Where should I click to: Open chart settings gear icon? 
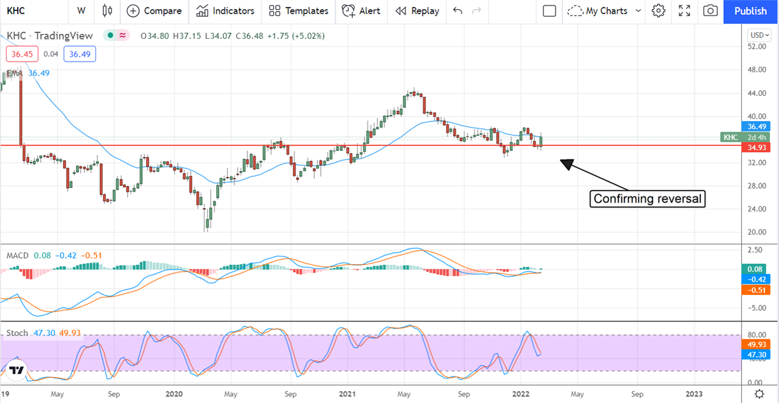coord(658,10)
